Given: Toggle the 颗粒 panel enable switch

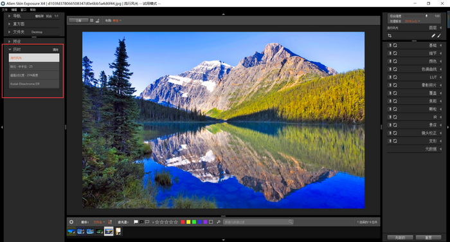Looking at the screenshot, I should pyautogui.click(x=390, y=109).
